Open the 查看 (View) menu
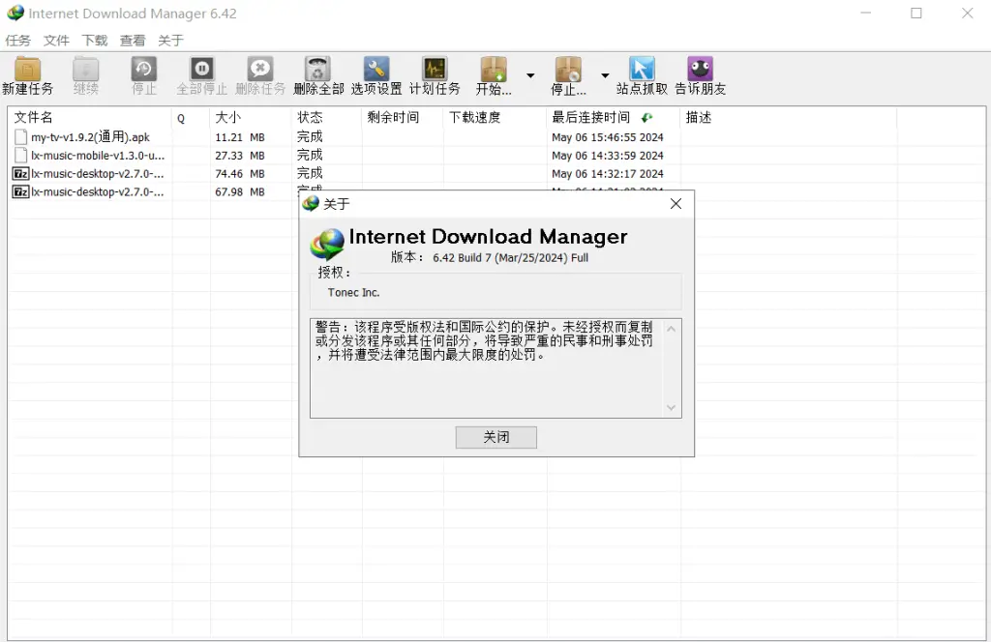Image resolution: width=991 pixels, height=642 pixels. pyautogui.click(x=133, y=41)
